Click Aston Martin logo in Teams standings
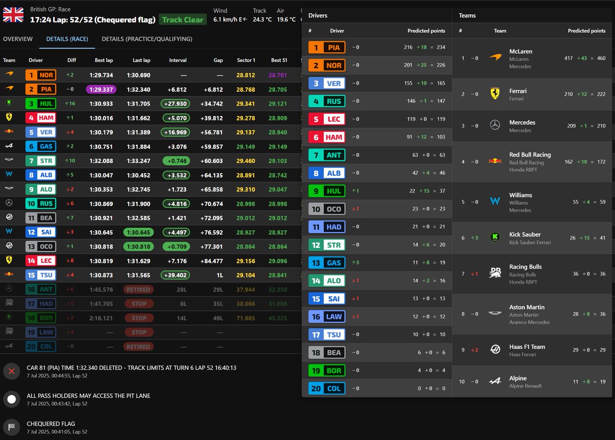This screenshot has width=615, height=440. coord(495,314)
